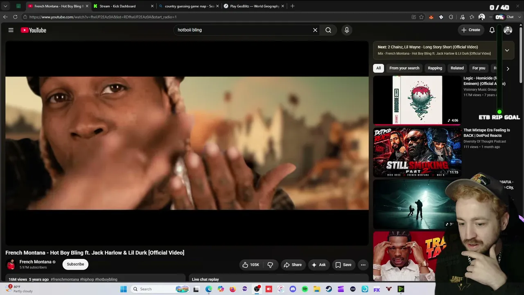Select the Rapping filter chip
Screen dimensions: 524x295
point(435,68)
